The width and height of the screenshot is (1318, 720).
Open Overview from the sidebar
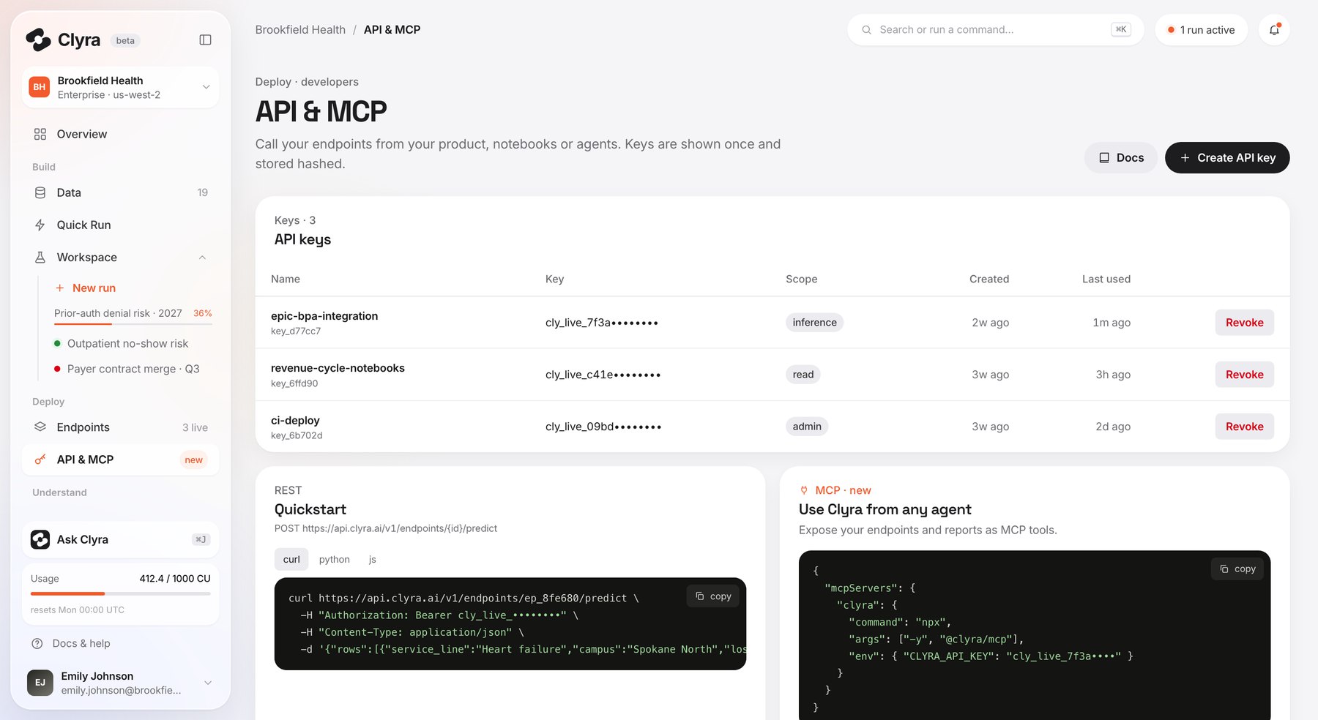click(x=120, y=134)
